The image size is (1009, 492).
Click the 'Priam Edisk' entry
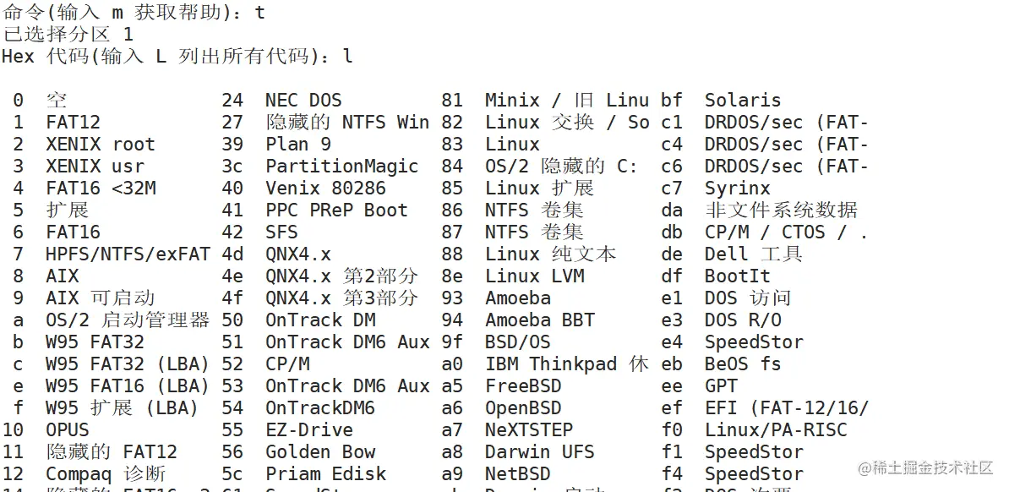tap(325, 473)
